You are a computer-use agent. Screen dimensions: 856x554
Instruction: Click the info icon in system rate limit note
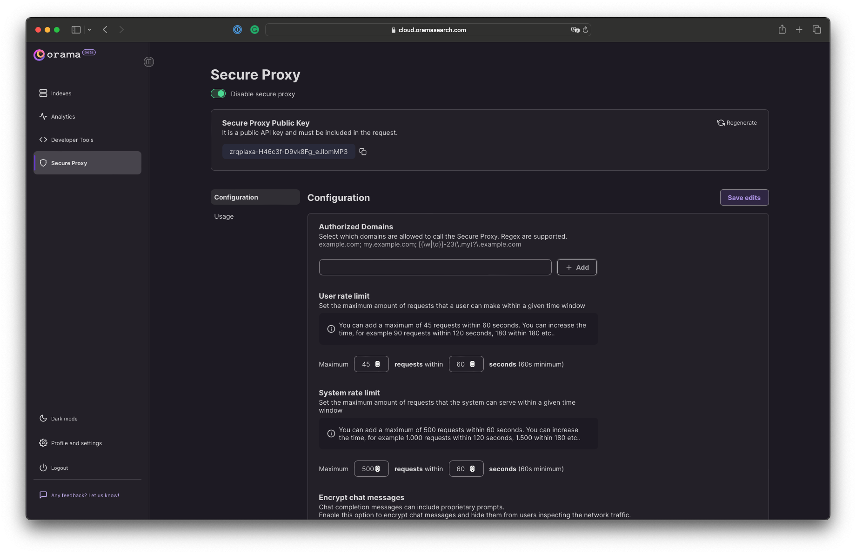pos(331,434)
